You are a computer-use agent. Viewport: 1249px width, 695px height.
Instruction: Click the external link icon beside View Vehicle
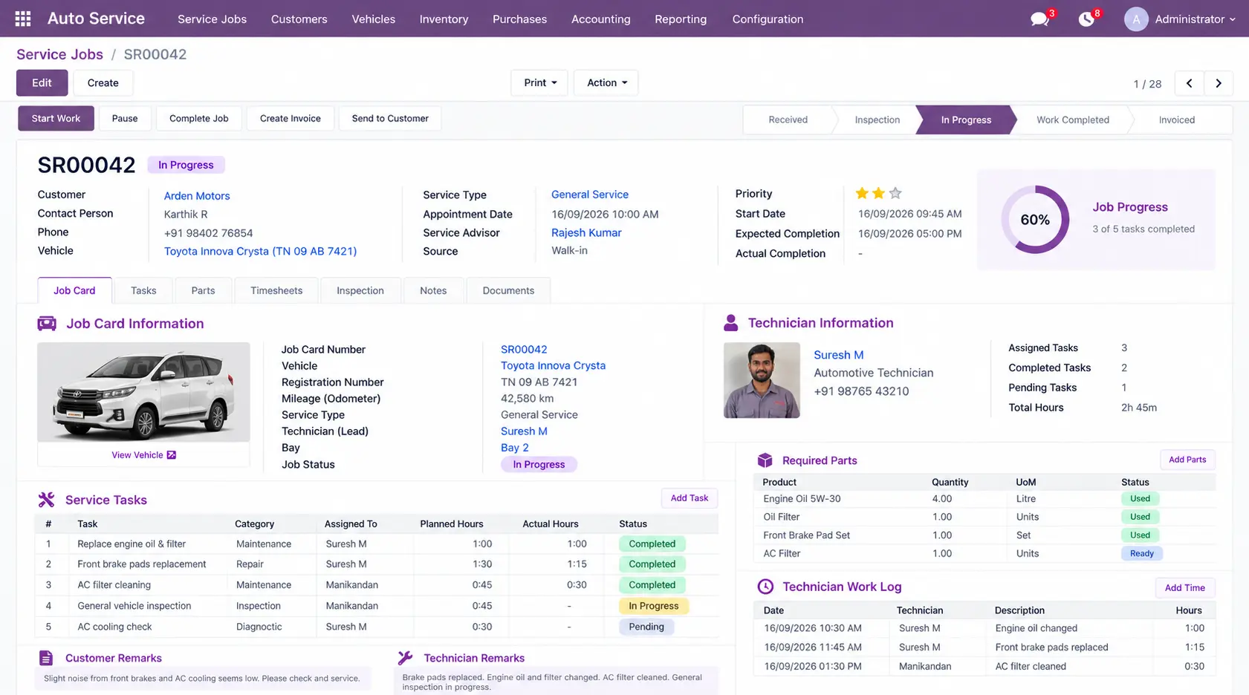pos(172,455)
